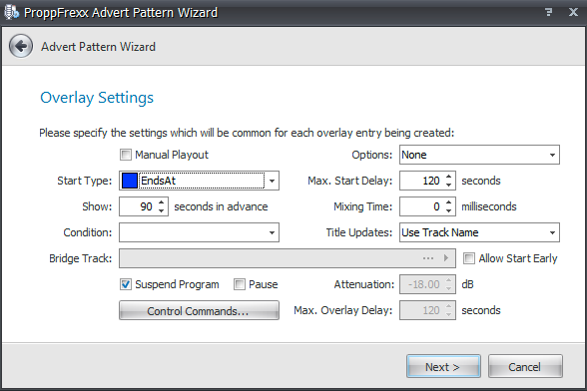
Task: Uncheck Suspend Program checkbox
Action: (126, 284)
